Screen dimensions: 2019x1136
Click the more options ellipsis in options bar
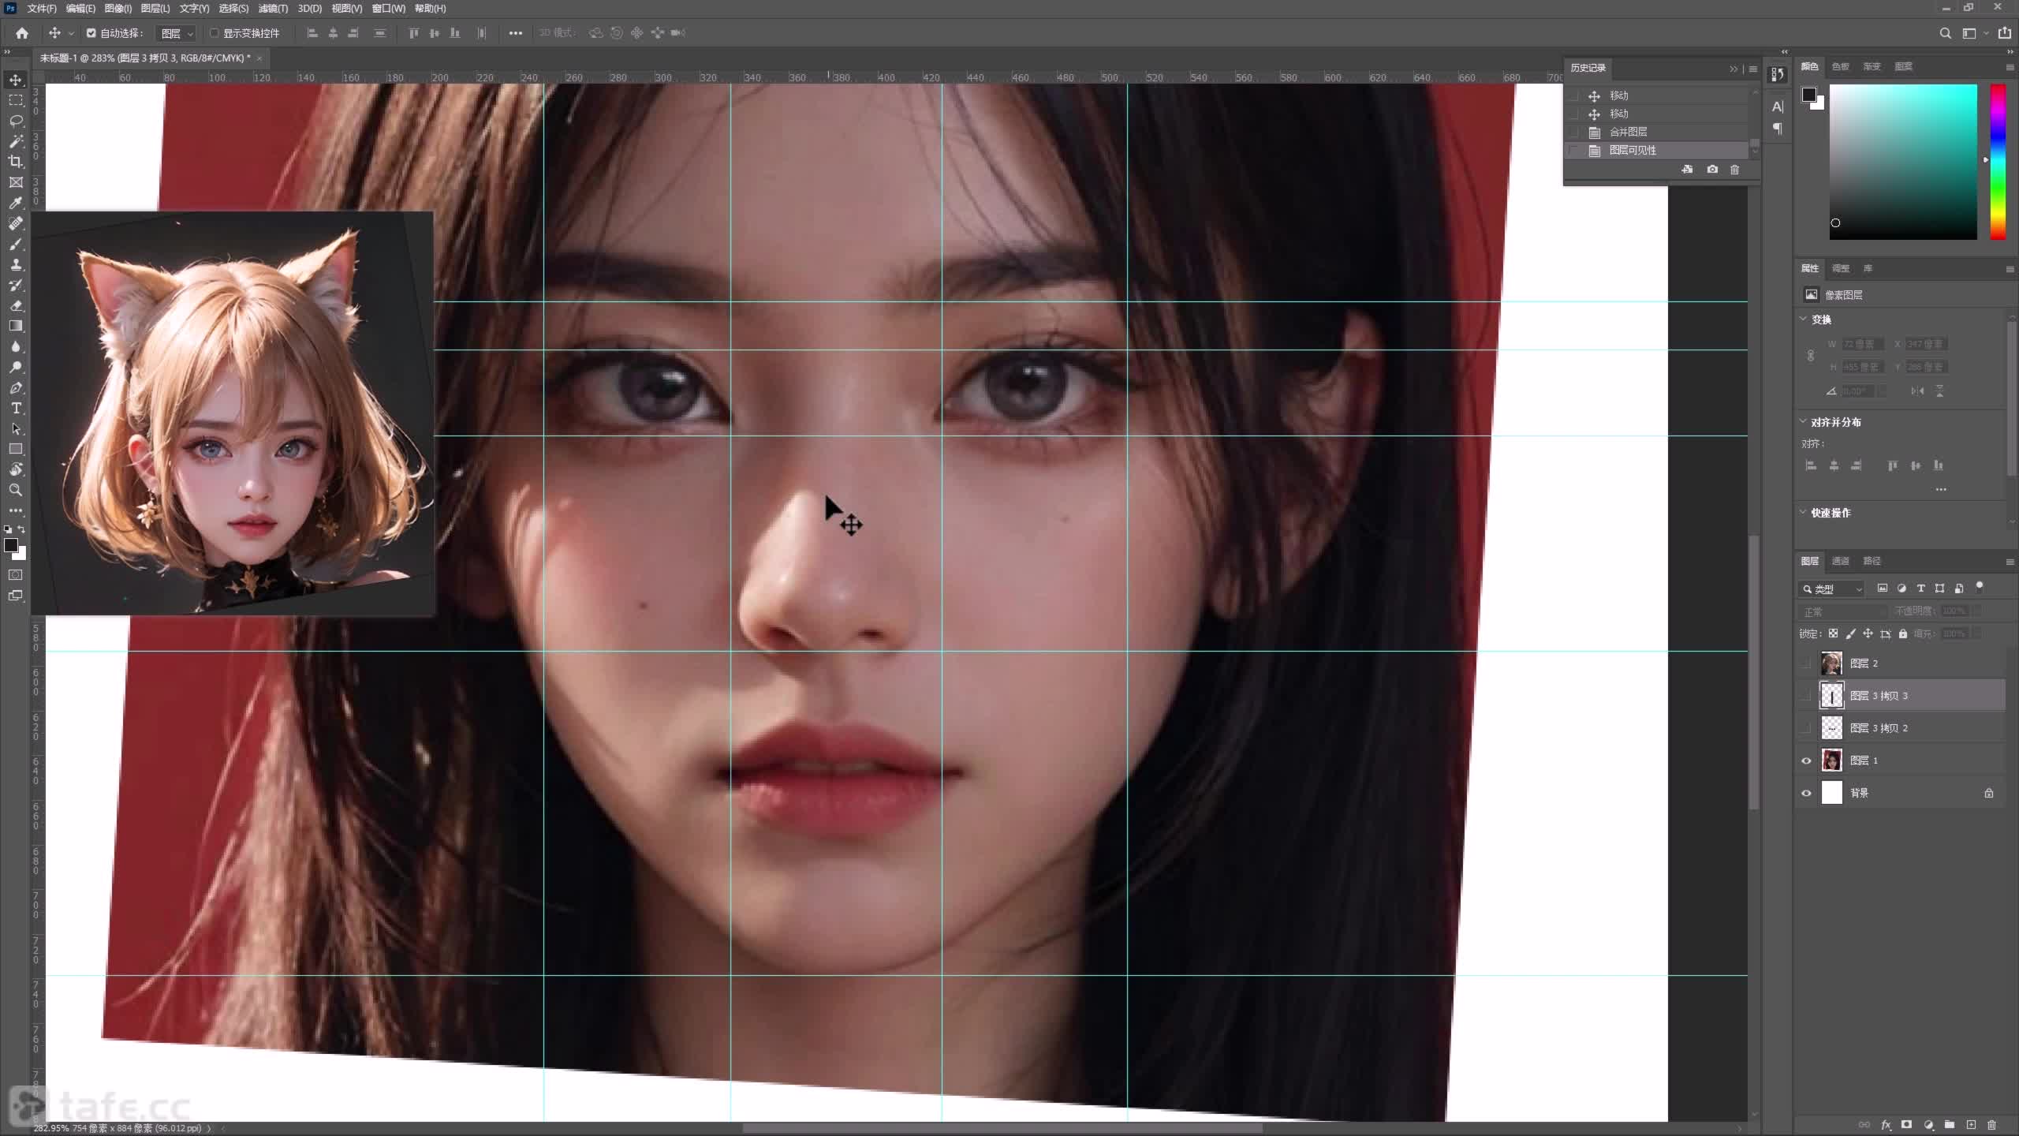[515, 33]
